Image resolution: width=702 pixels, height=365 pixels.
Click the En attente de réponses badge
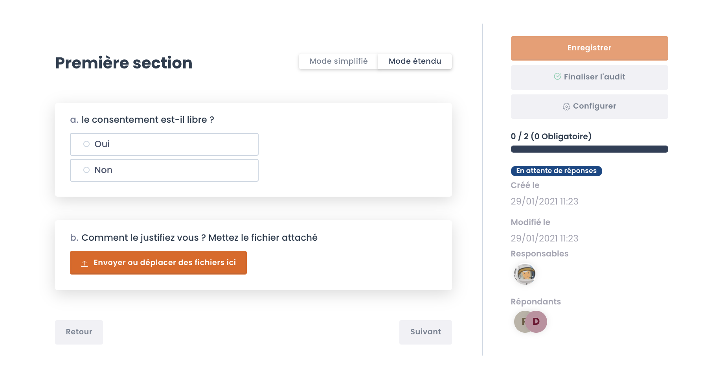(556, 171)
